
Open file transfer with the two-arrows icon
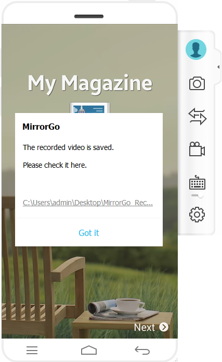[198, 117]
